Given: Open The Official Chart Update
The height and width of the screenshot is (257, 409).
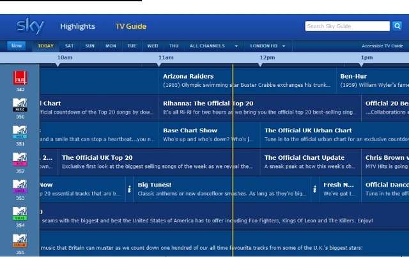Looking at the screenshot, I should (x=311, y=162).
